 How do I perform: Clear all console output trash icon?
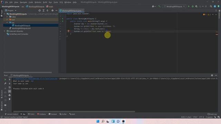click(9, 99)
